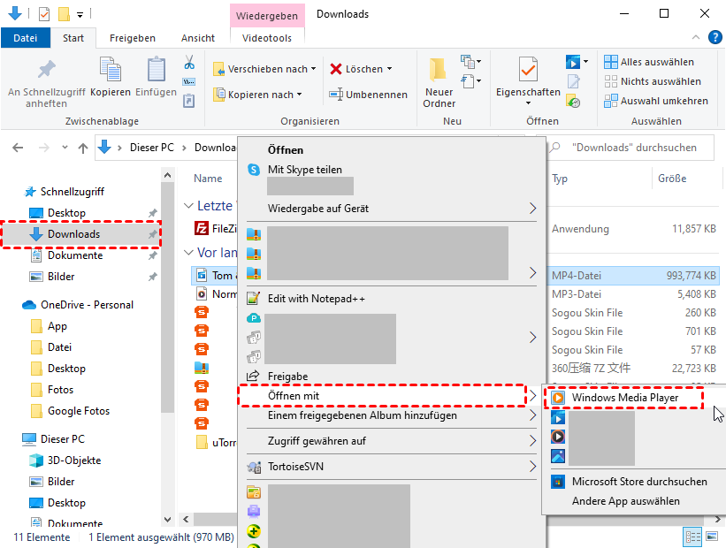The image size is (726, 548).
Task: Choose Andere App auswählen
Action: pyautogui.click(x=625, y=501)
